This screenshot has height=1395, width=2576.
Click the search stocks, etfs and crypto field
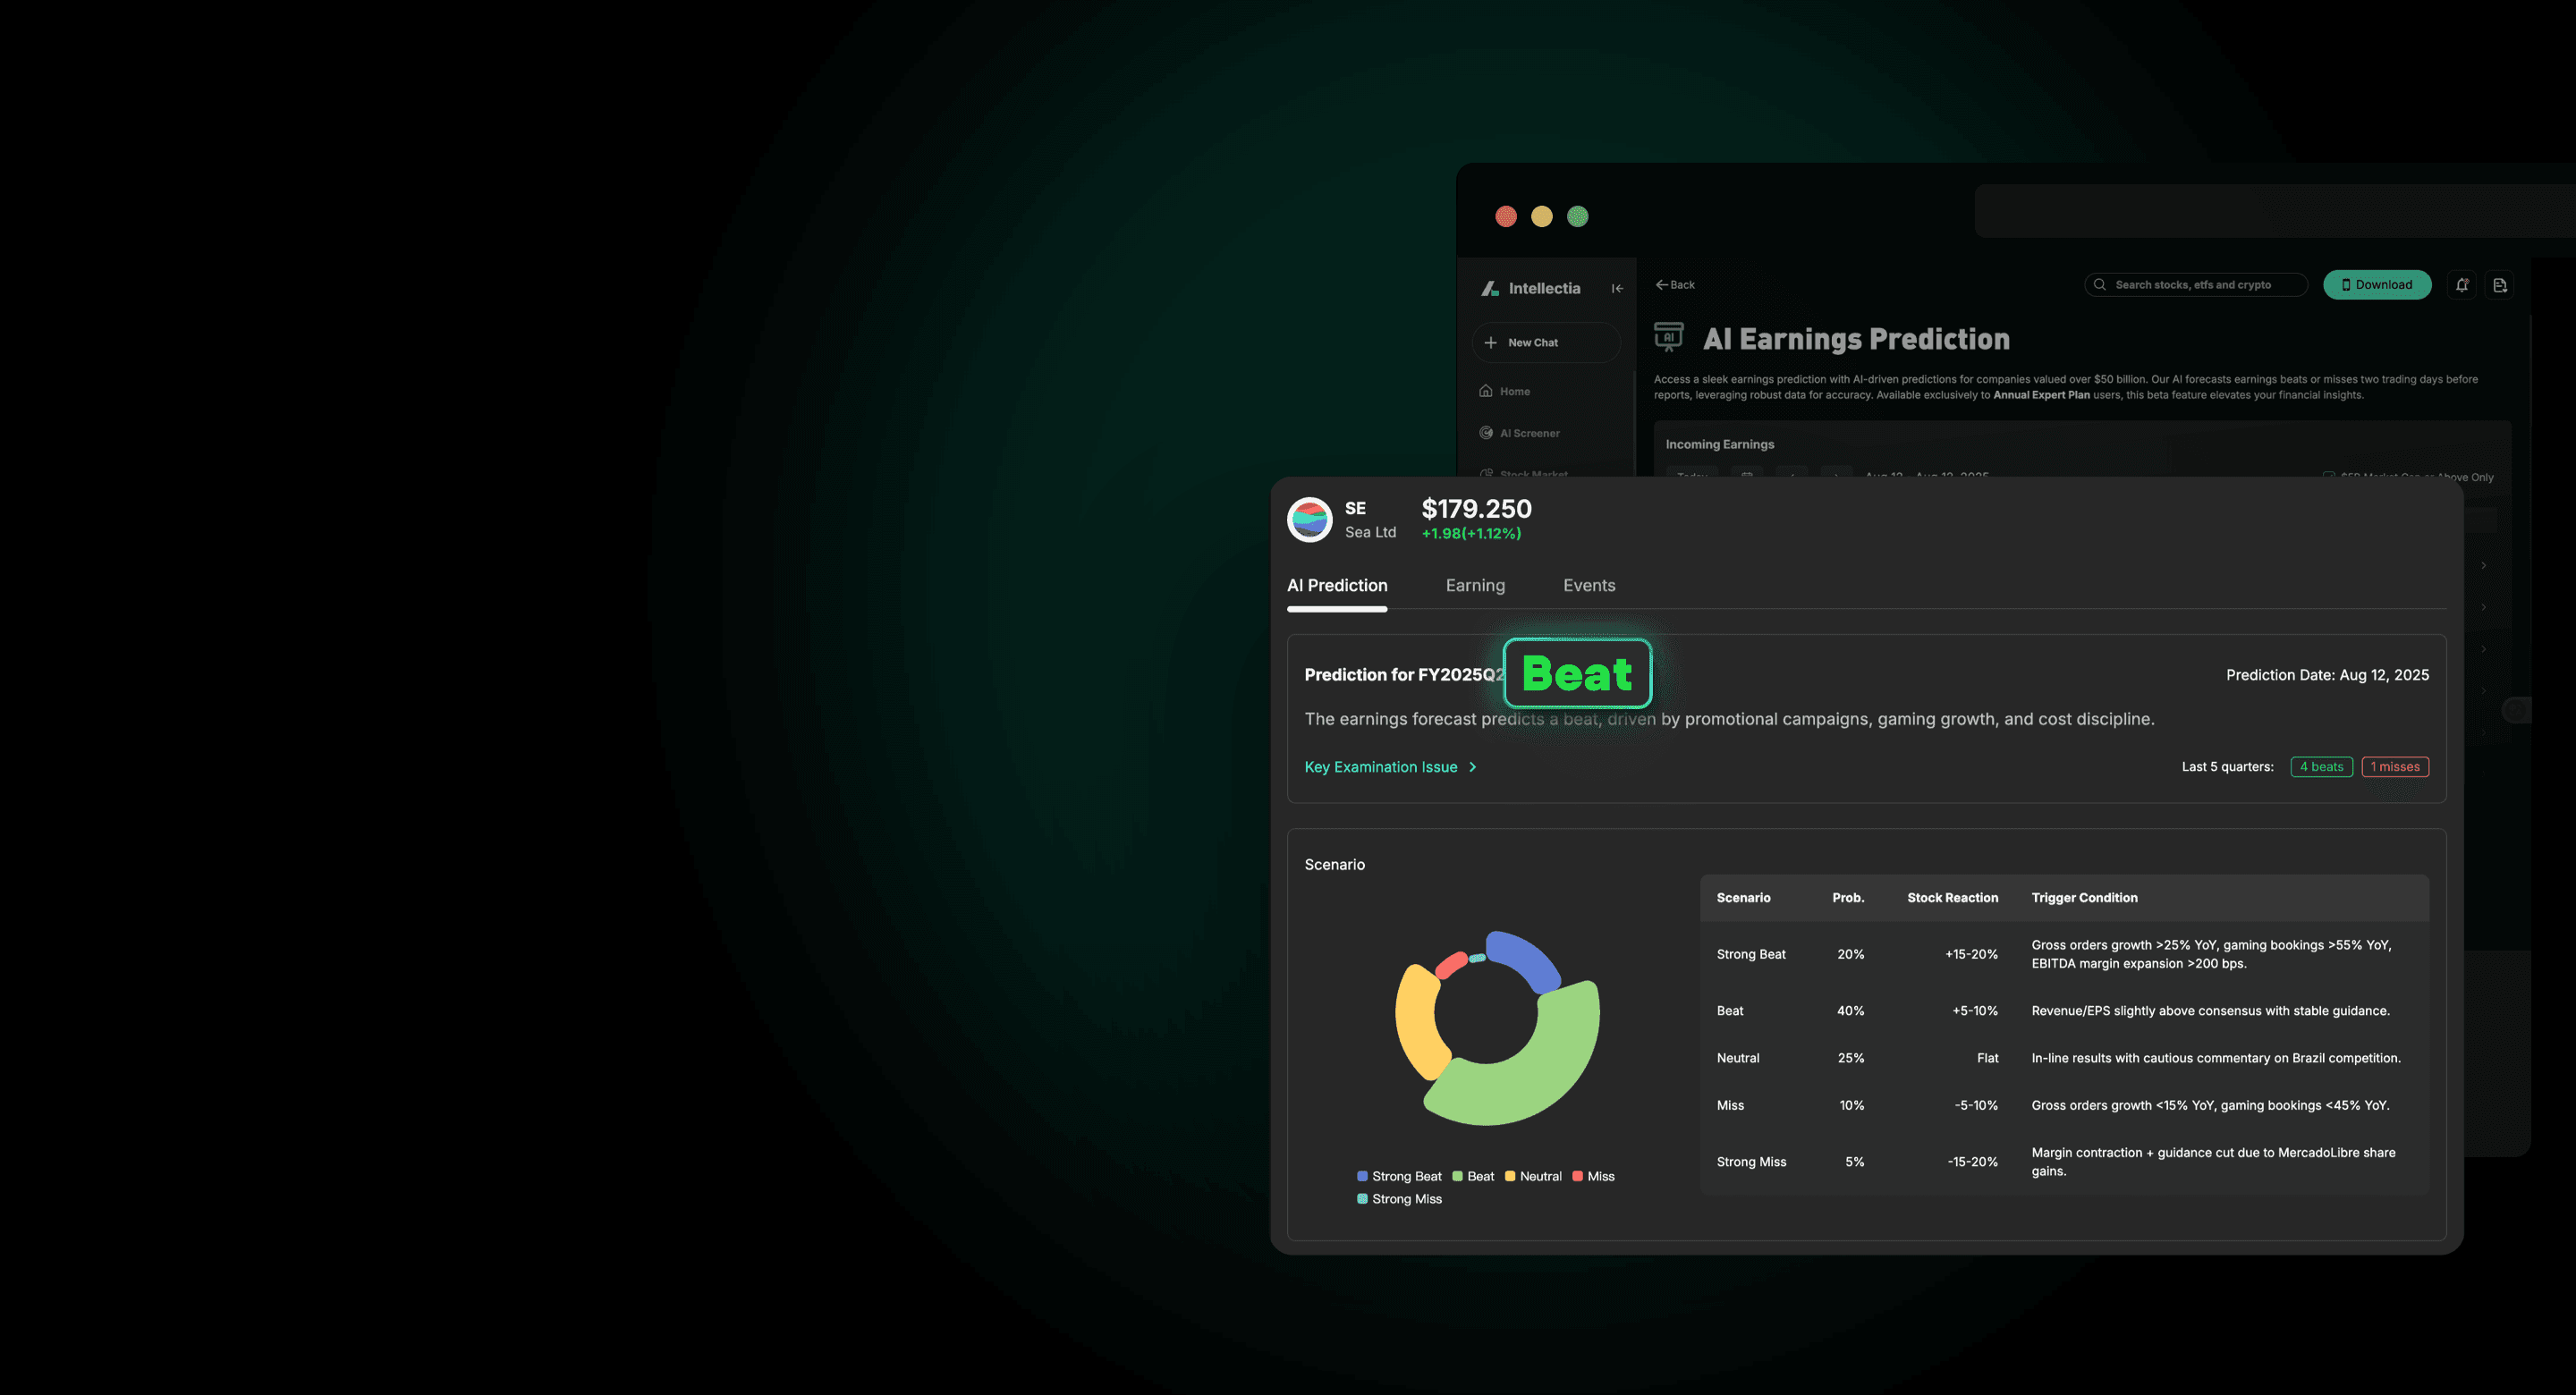click(2195, 284)
